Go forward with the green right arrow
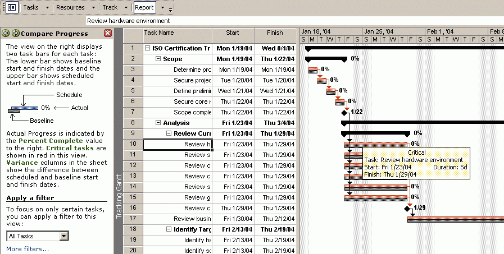This screenshot has height=254, width=504. (x=15, y=33)
